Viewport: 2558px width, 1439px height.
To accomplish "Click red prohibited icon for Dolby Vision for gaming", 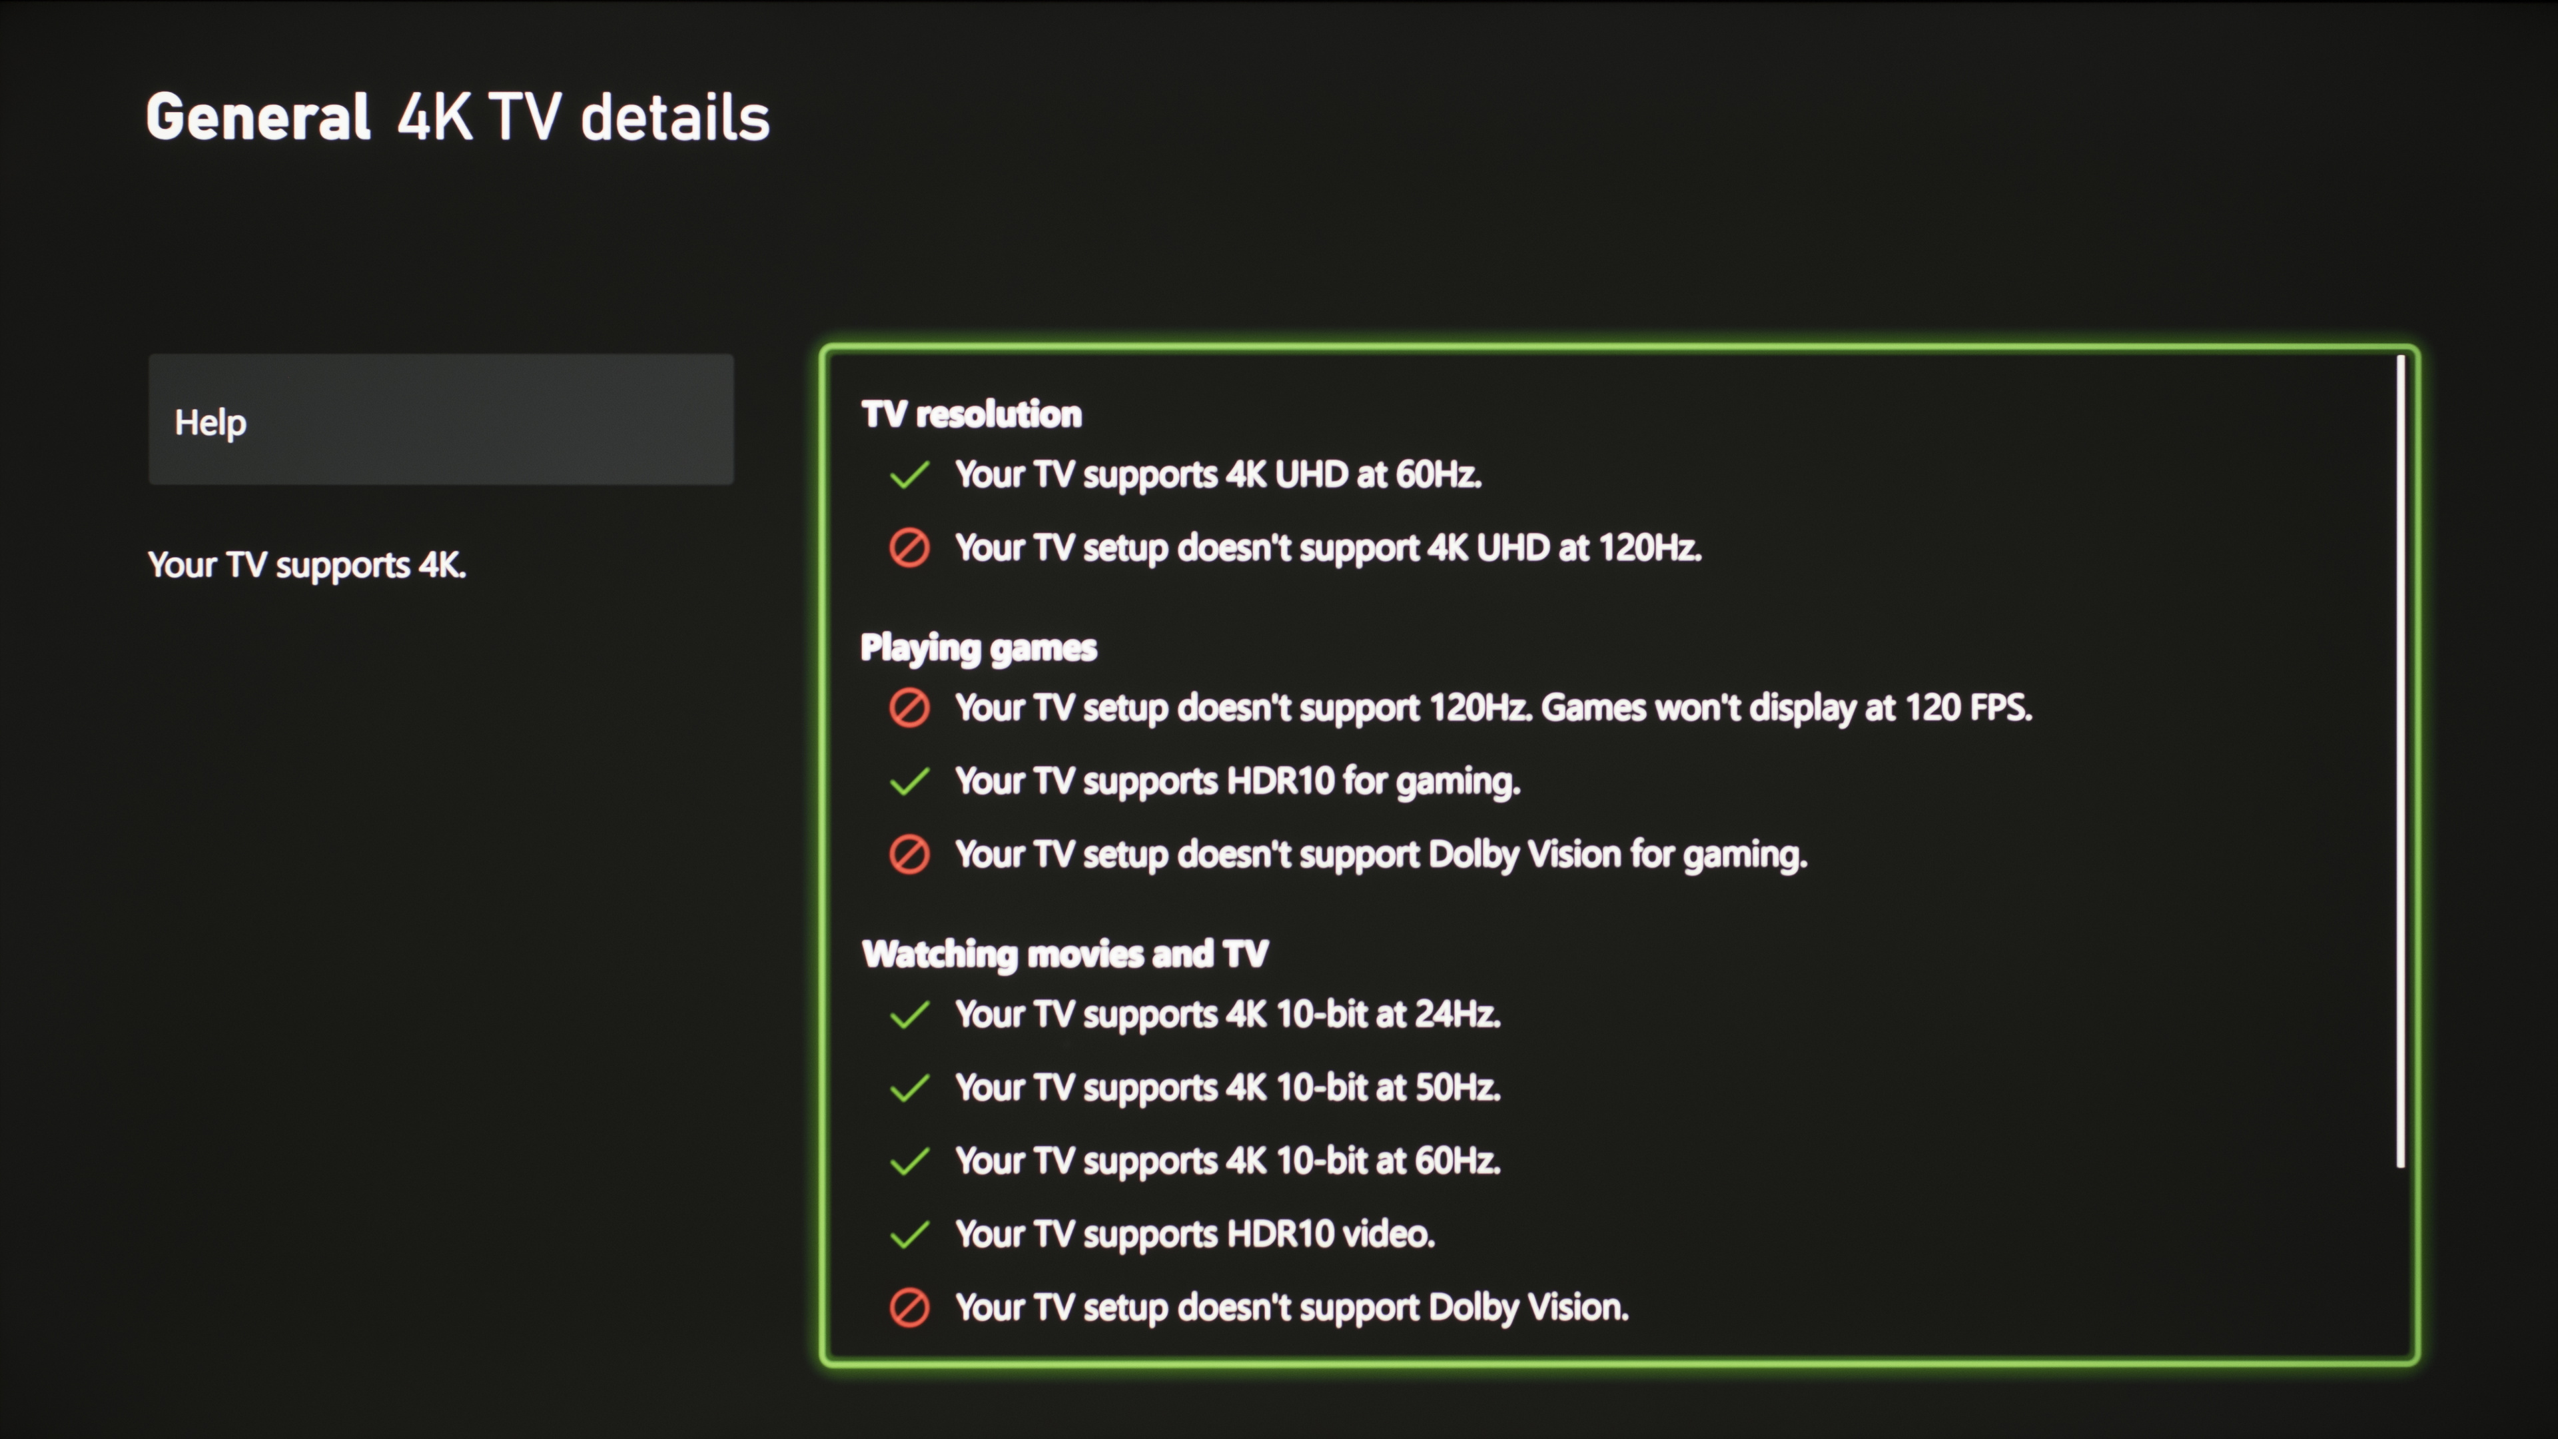I will tap(909, 855).
